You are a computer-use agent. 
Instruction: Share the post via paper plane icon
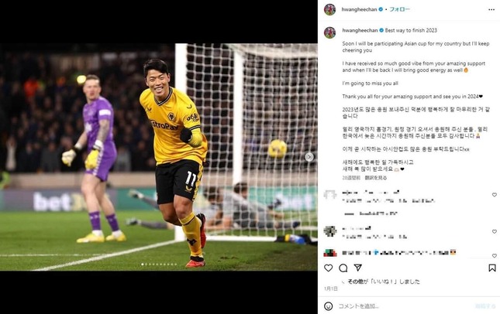[358, 268]
